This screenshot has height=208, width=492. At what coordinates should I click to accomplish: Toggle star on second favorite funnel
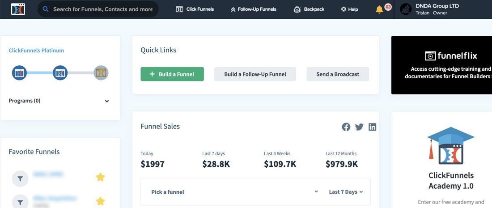(100, 201)
